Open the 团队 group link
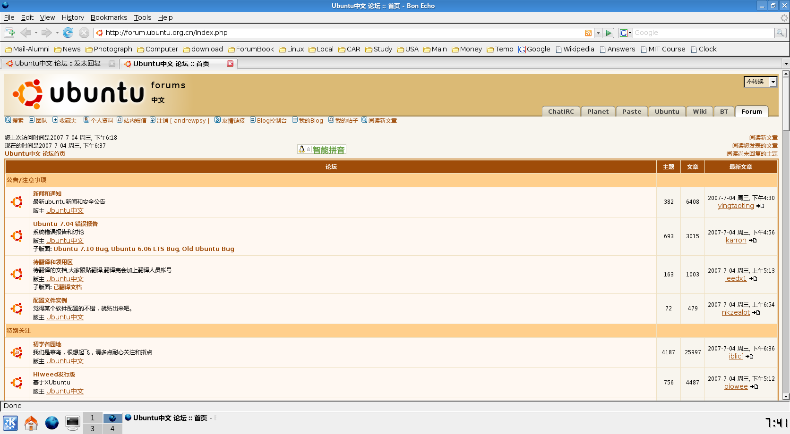790x434 pixels. click(x=38, y=120)
